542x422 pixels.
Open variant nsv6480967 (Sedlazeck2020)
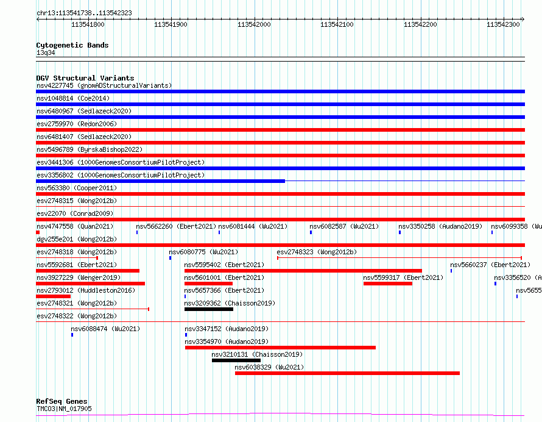[x=84, y=111]
